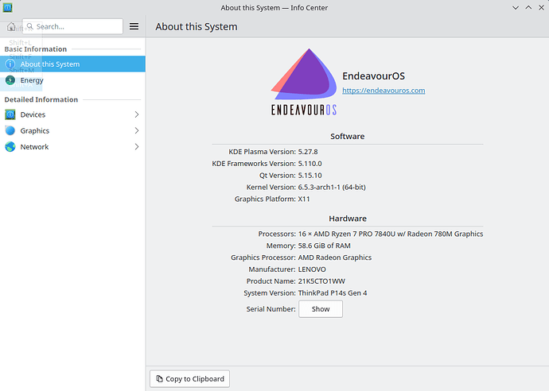The width and height of the screenshot is (549, 391).
Task: Click Kernel Version value 6.5.3-arch1-1
Action: [332, 187]
